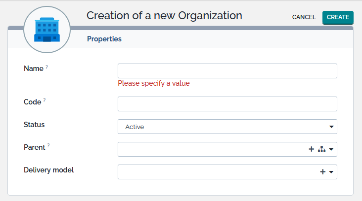This screenshot has width=362, height=201.
Task: Select the Properties tab
Action: [104, 39]
